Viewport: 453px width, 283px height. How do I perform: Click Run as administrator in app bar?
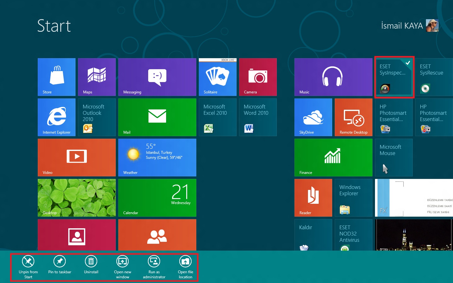pos(154,267)
